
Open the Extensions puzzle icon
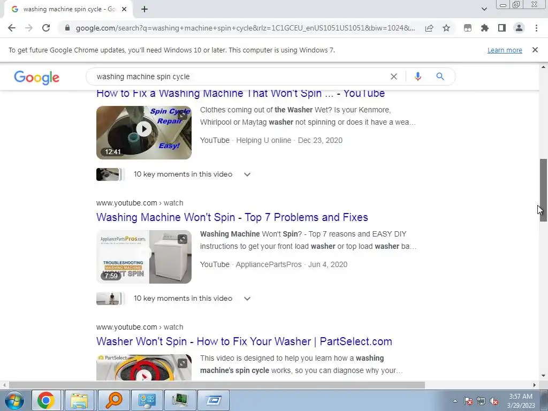click(x=485, y=28)
